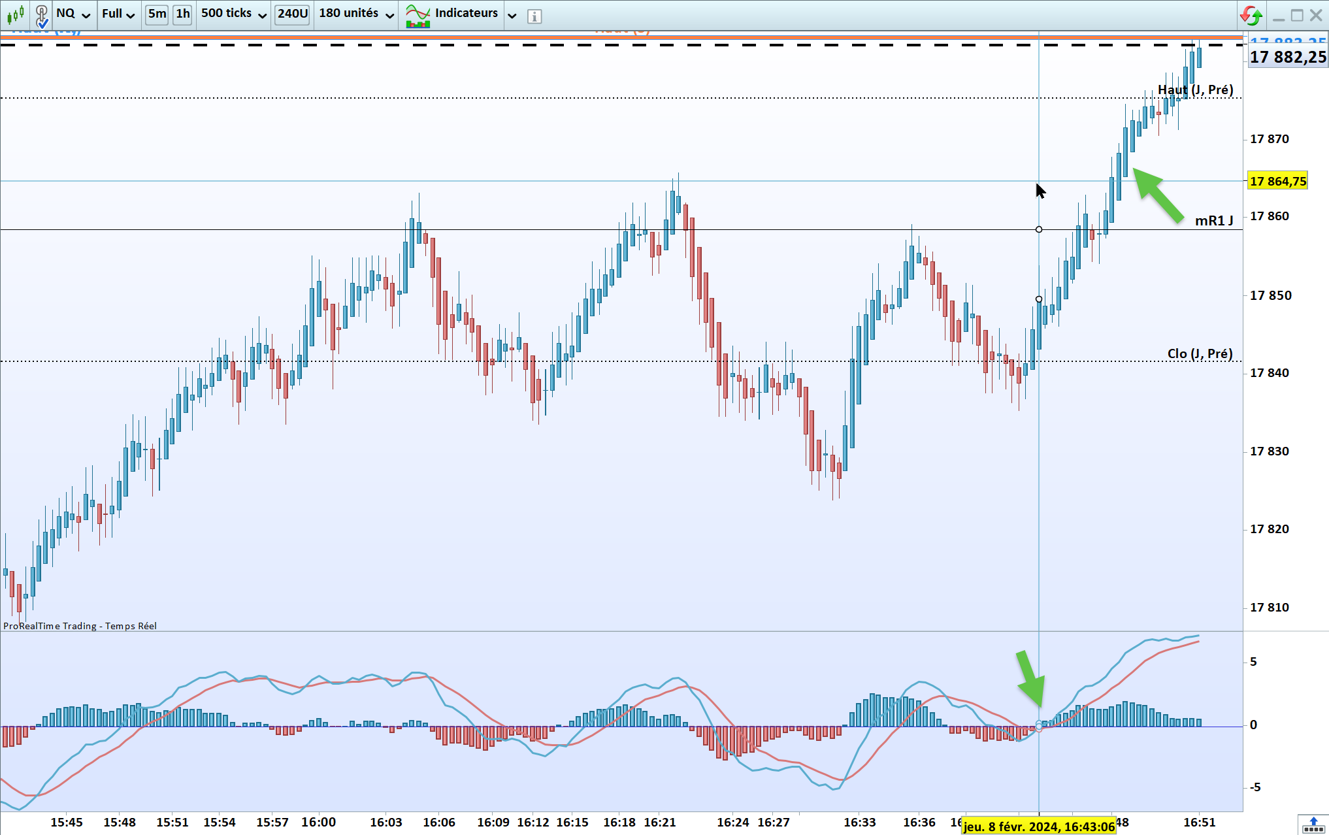Click the mRJ1 pivot line handle circle
The image size is (1329, 835).
point(1039,229)
